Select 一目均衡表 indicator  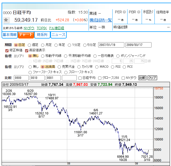95,56
